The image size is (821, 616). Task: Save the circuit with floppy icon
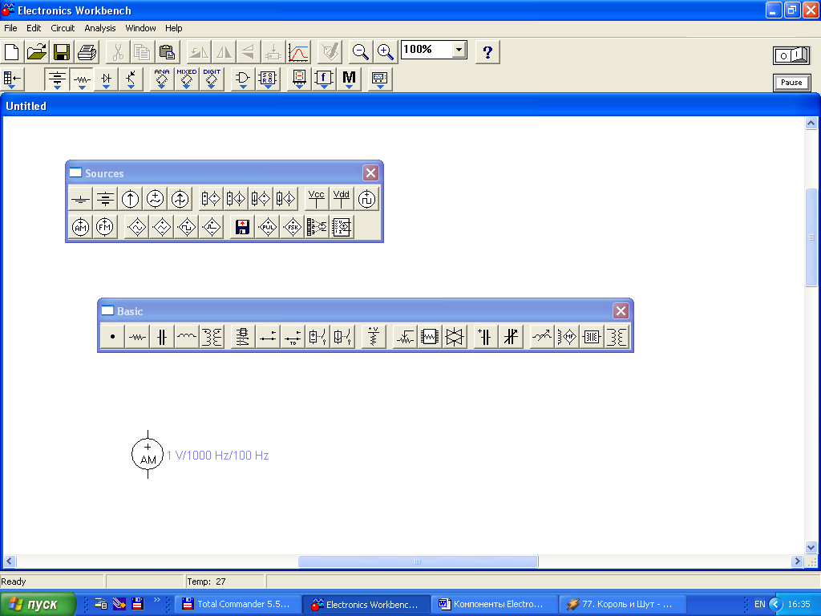(x=62, y=52)
